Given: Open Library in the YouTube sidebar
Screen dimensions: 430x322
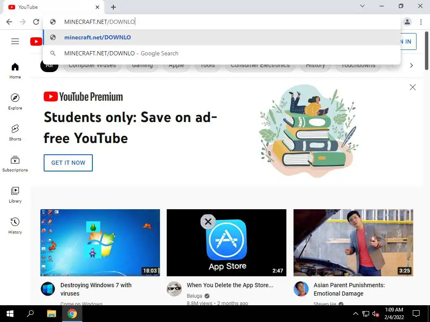Looking at the screenshot, I should tap(15, 195).
